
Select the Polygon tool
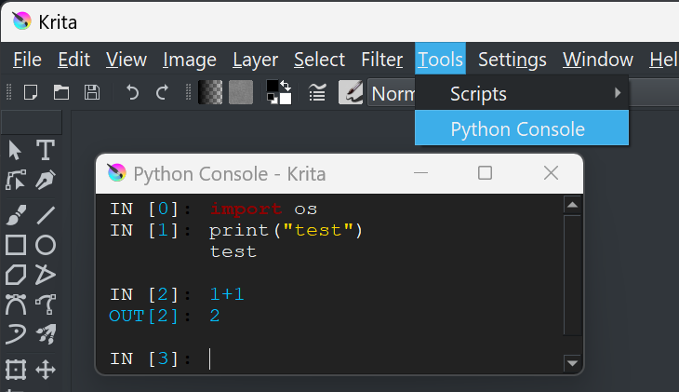16,275
